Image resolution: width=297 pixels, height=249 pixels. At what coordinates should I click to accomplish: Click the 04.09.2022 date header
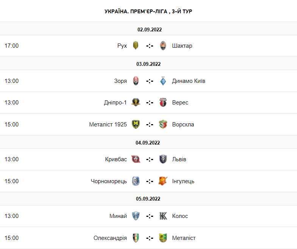coord(148,143)
